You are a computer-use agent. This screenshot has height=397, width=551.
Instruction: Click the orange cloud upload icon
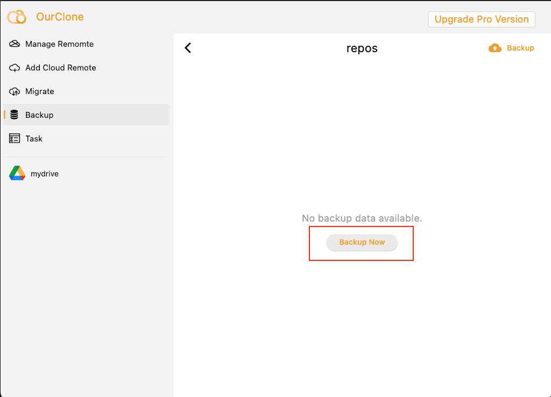click(495, 48)
